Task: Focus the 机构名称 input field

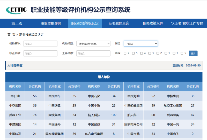Action: (40, 44)
